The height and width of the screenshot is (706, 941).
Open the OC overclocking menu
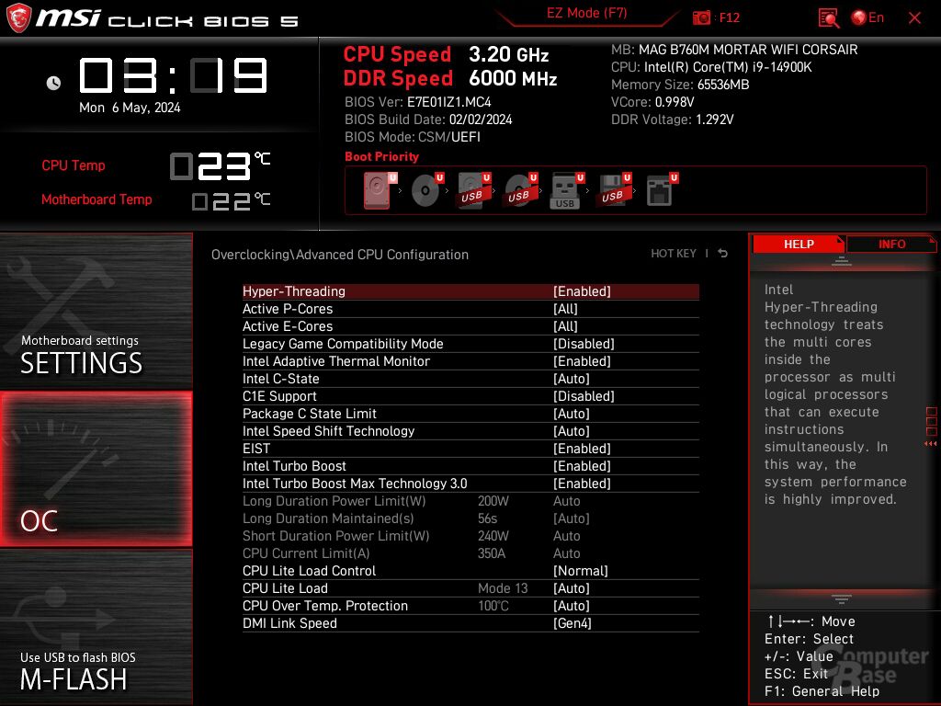[x=96, y=469]
